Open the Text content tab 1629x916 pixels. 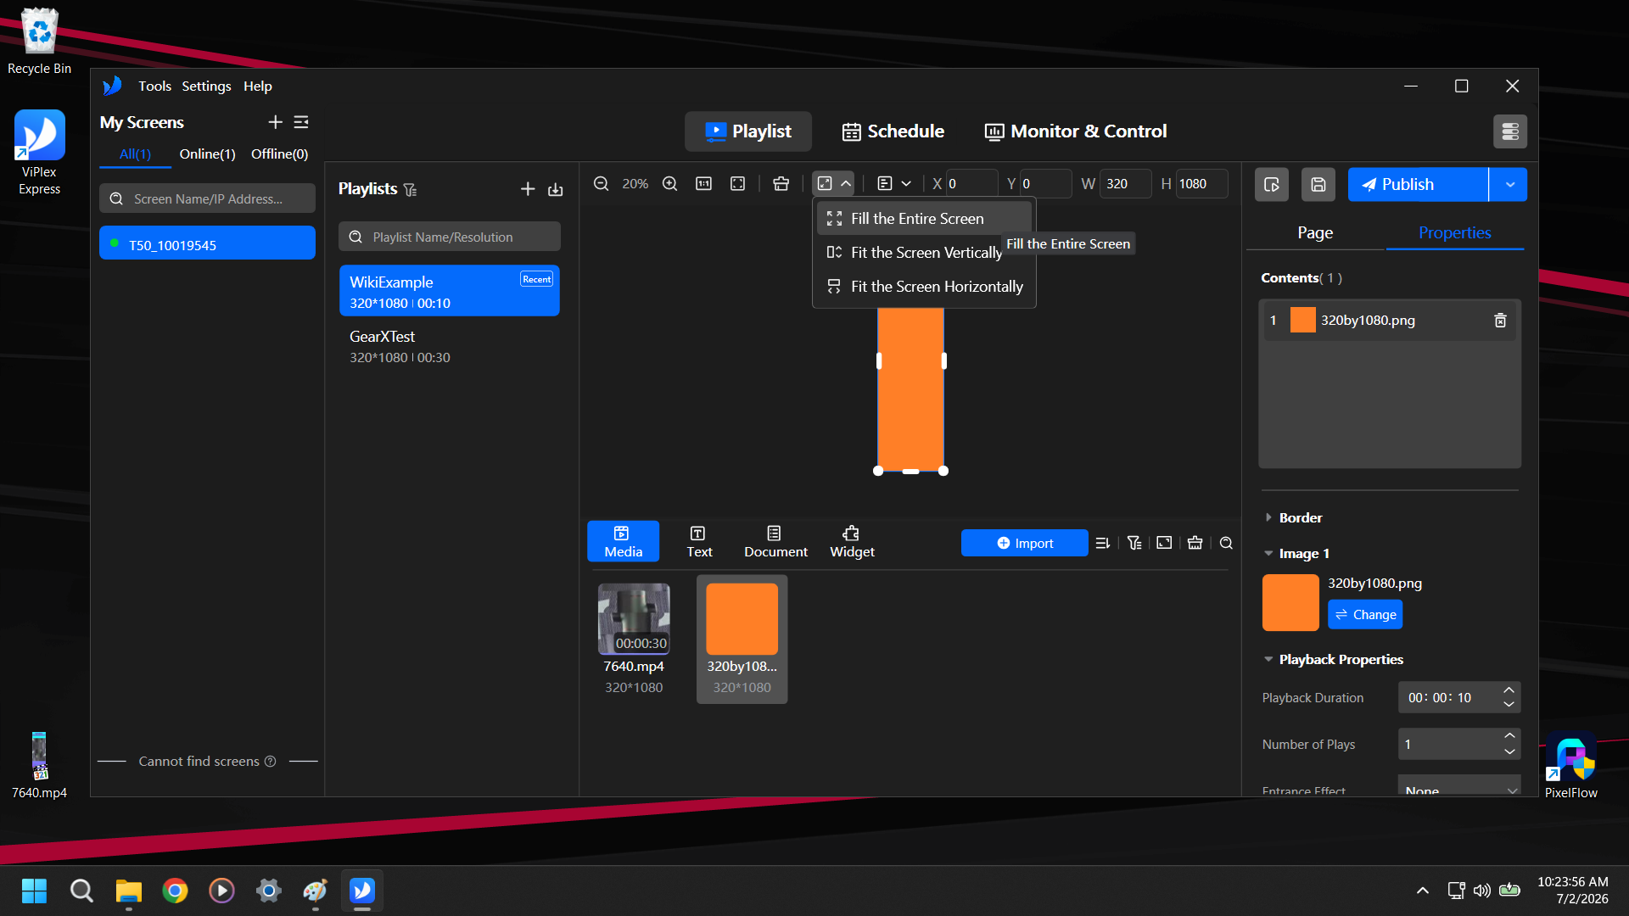point(699,541)
